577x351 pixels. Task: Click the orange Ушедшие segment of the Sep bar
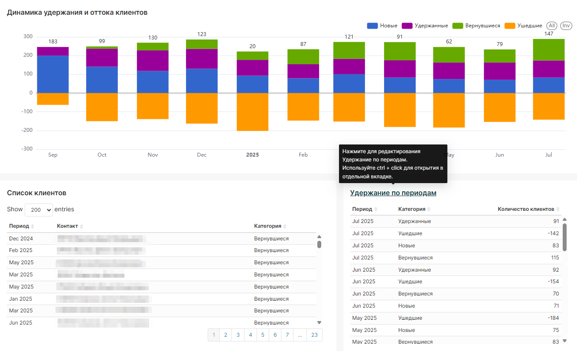tap(53, 99)
